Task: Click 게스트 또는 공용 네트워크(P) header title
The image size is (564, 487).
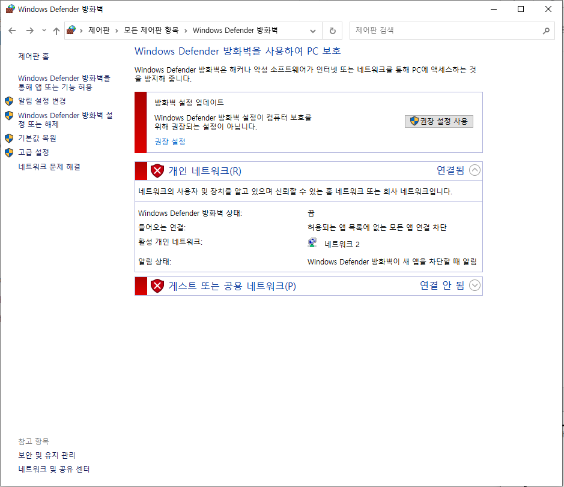Action: 232,286
